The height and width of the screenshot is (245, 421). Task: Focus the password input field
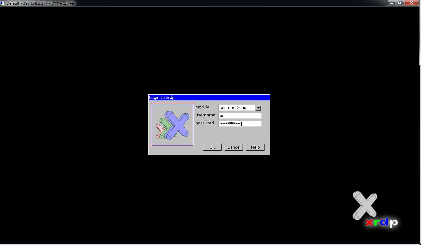(240, 124)
